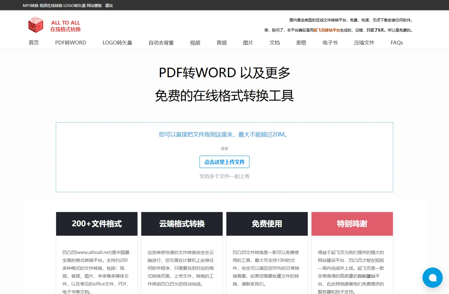The image size is (449, 294).
Task: Open the 视频 conversion menu
Action: [195, 43]
